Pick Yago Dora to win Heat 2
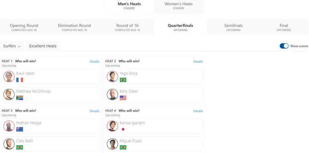The image size is (309, 153). point(154,76)
